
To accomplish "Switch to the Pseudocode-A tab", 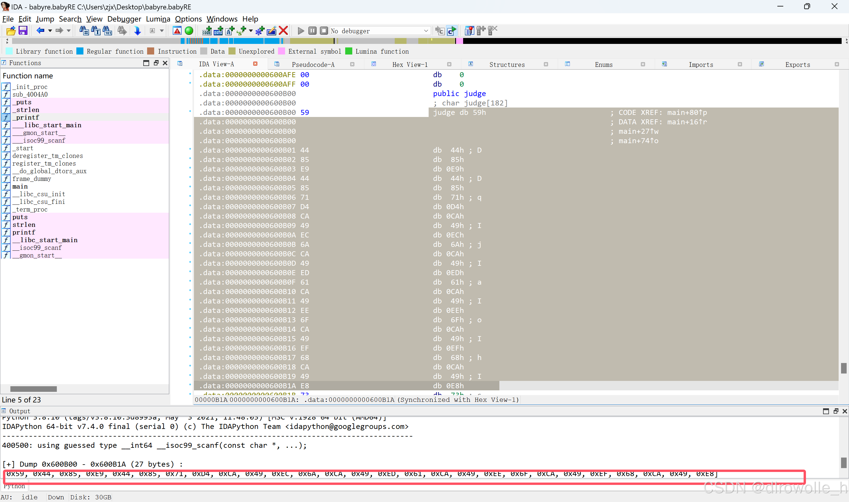I will point(313,64).
